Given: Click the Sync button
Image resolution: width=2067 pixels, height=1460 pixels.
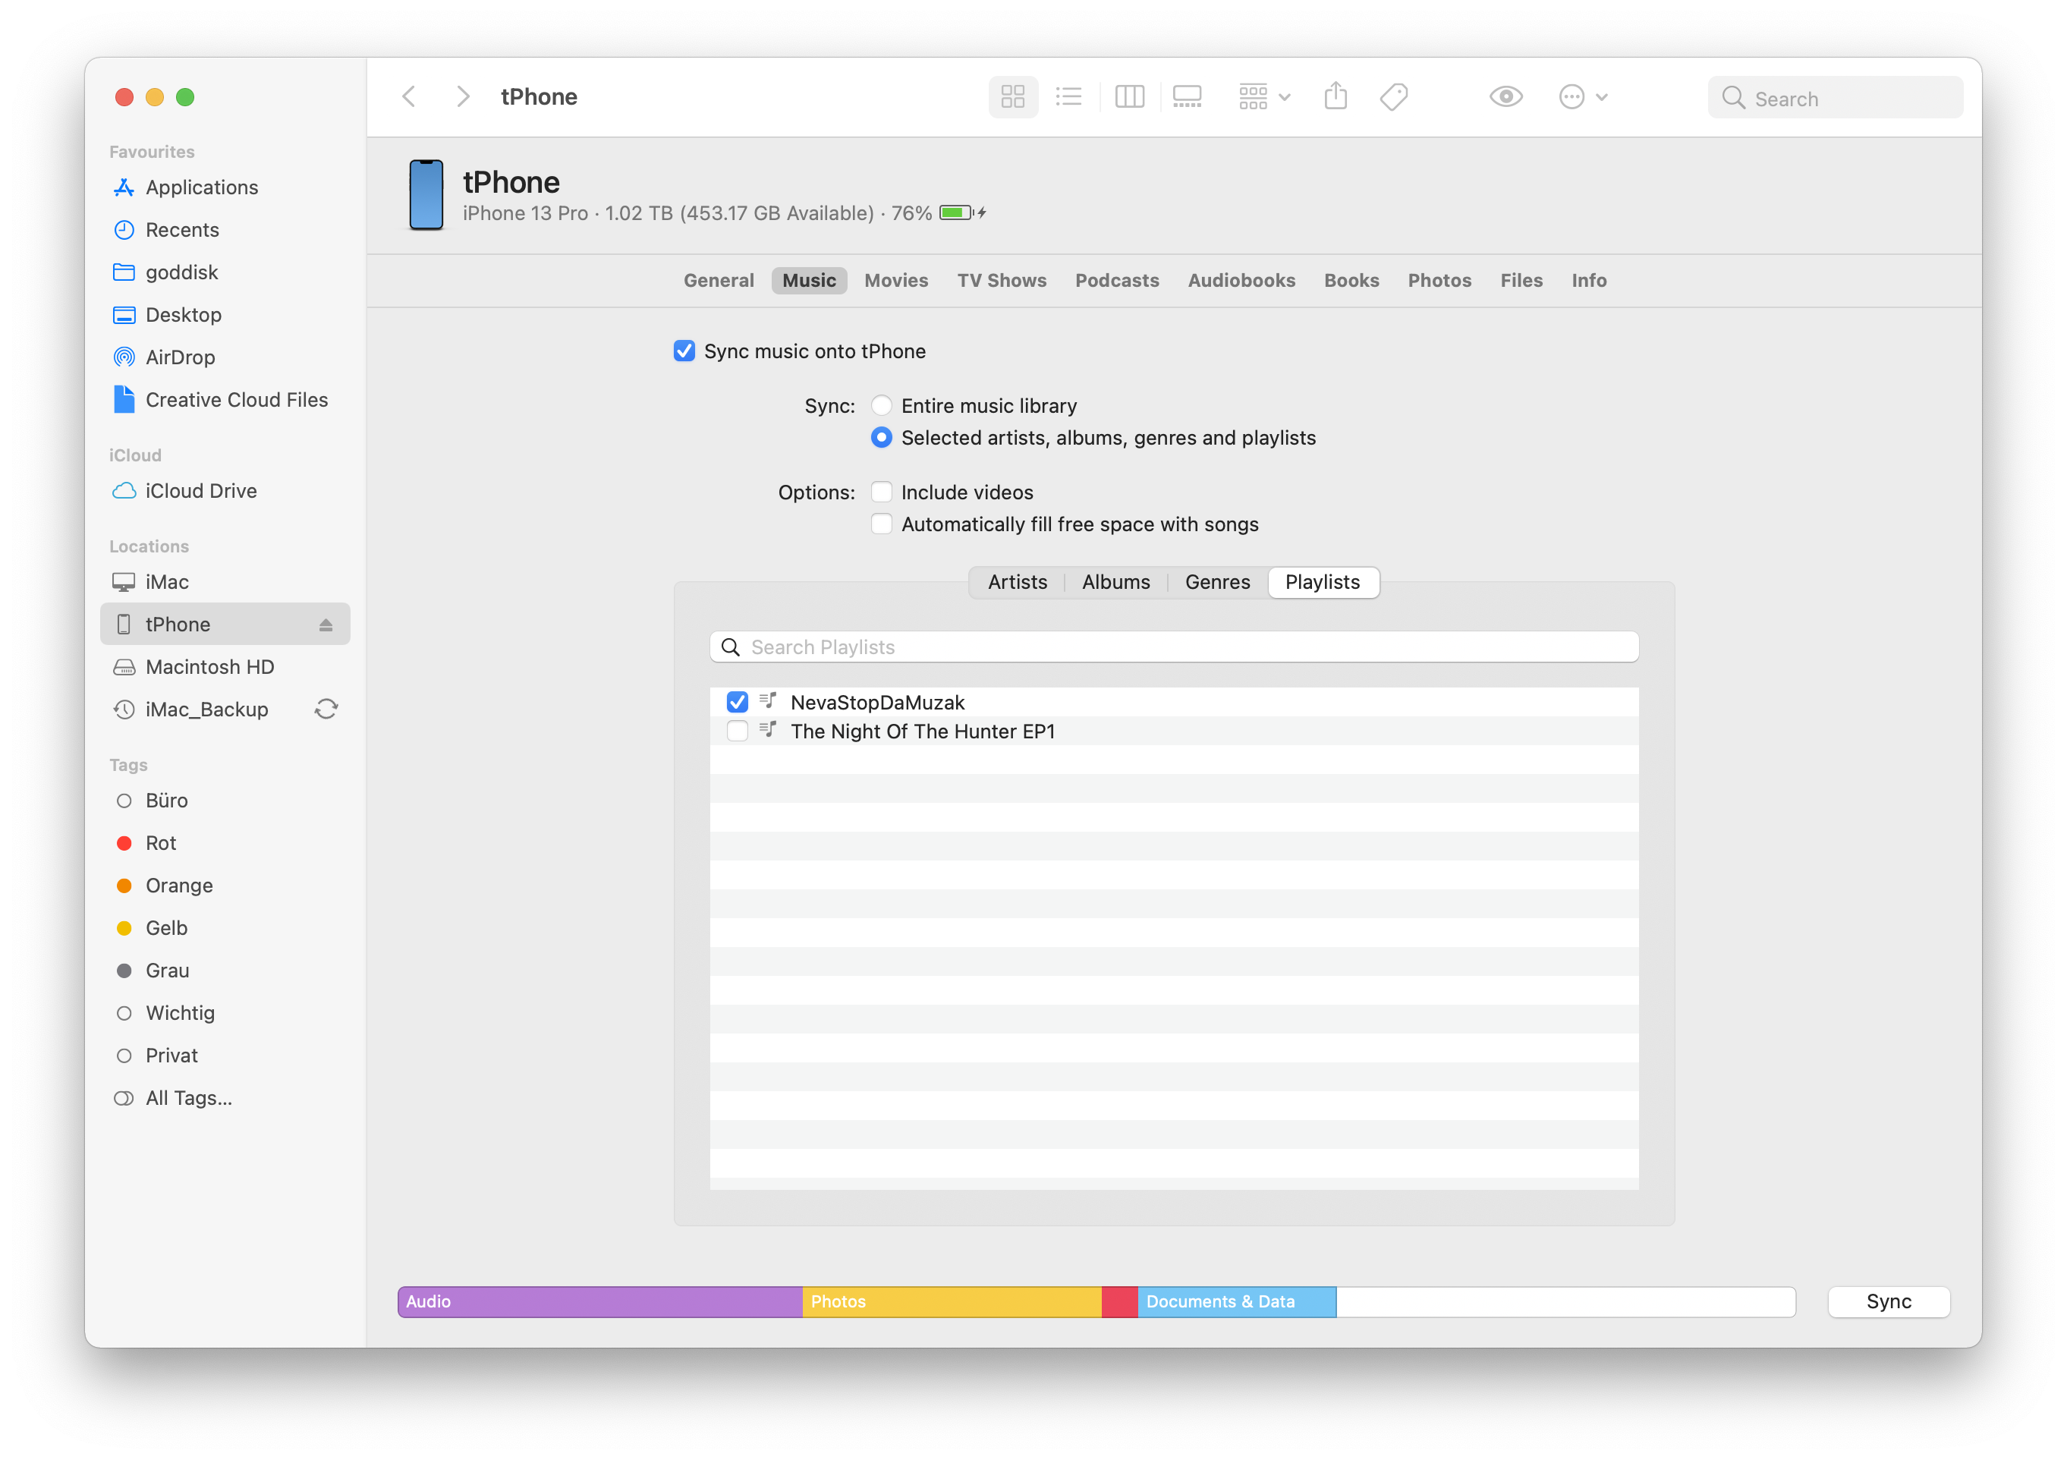Looking at the screenshot, I should (x=1889, y=1301).
